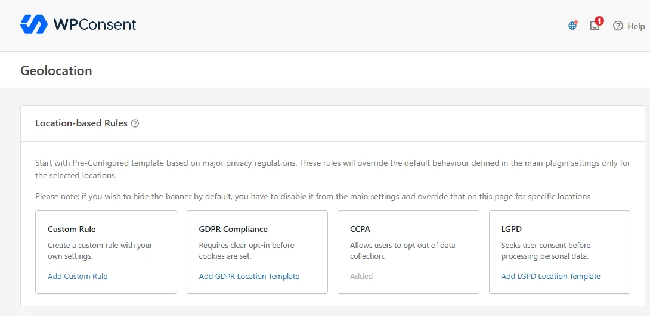Click text 'Create a custom rule with your own settings.'
Screen dimensions: 650x316
(100, 250)
